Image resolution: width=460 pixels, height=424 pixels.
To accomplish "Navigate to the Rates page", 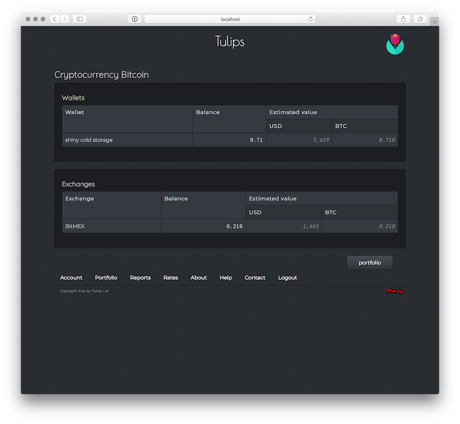I will click(x=171, y=277).
